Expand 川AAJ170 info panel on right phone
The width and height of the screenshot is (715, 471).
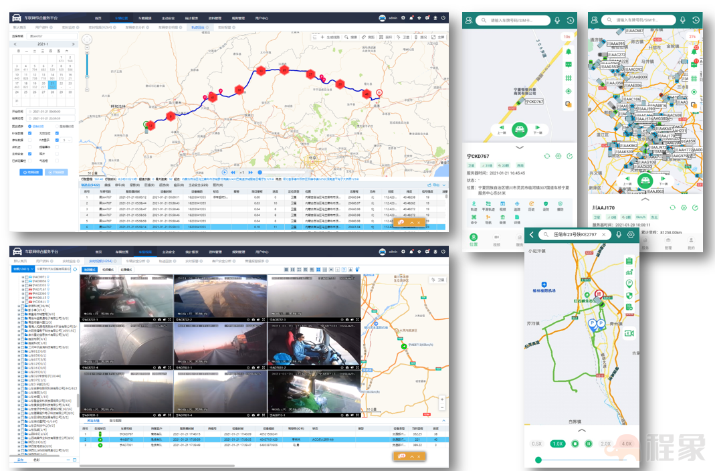click(x=645, y=199)
